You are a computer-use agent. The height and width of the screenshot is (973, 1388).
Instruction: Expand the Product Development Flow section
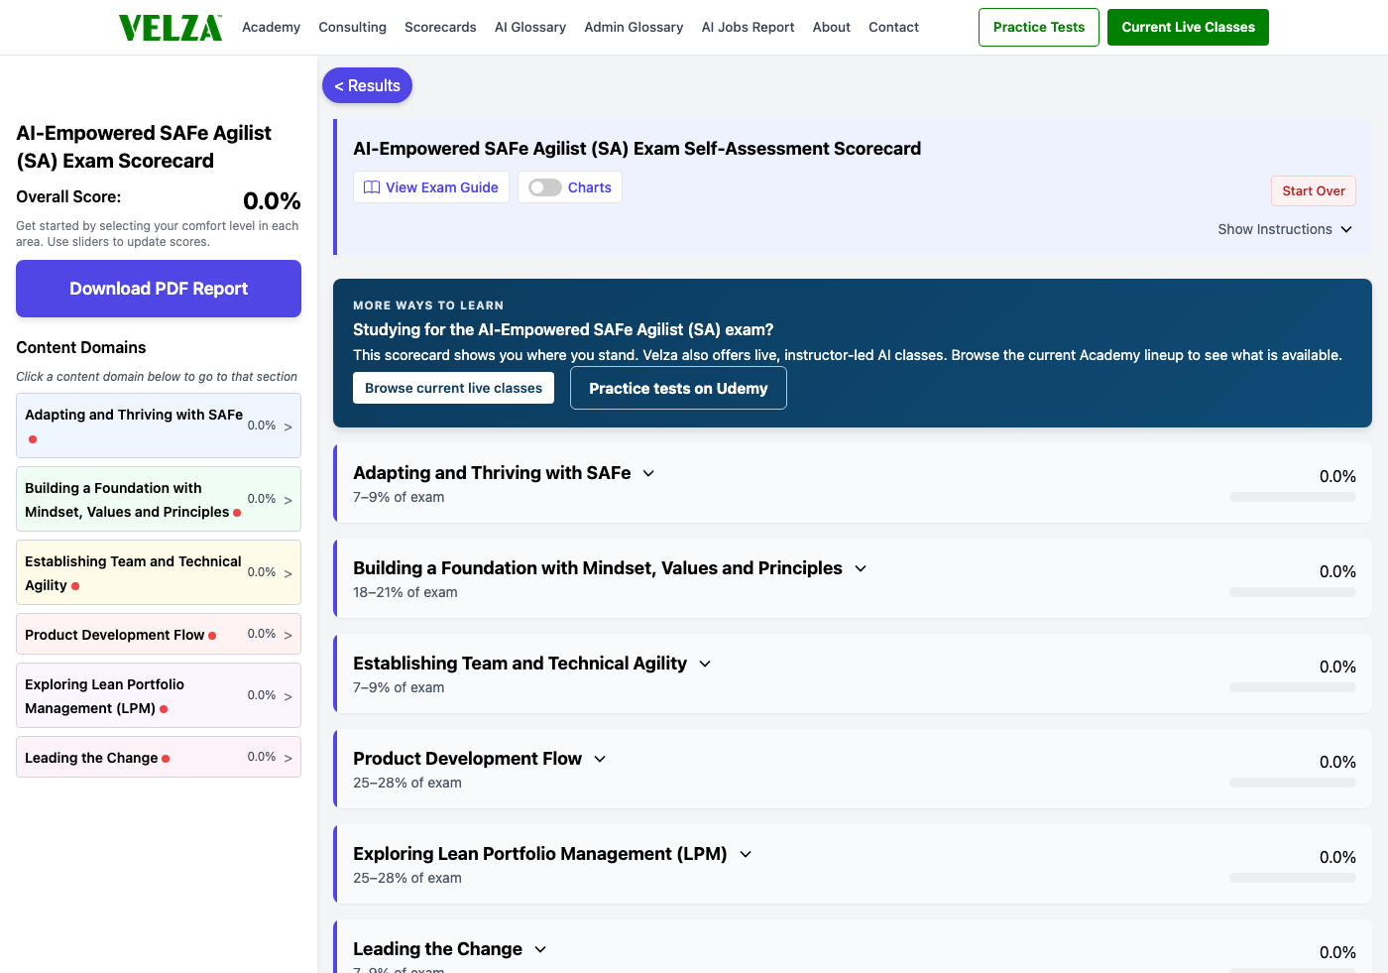tap(600, 759)
